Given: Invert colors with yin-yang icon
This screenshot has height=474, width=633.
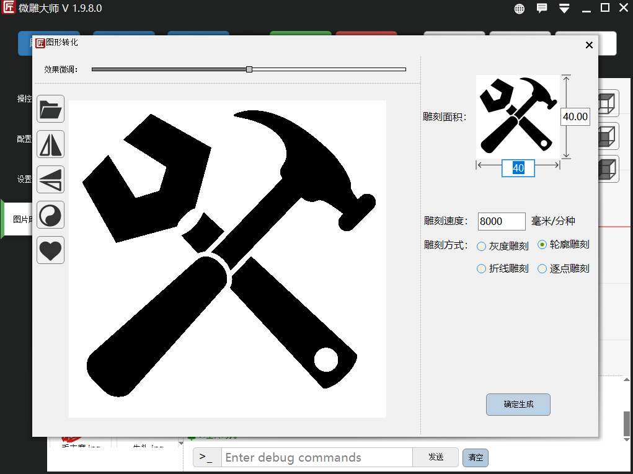Looking at the screenshot, I should pos(50,214).
